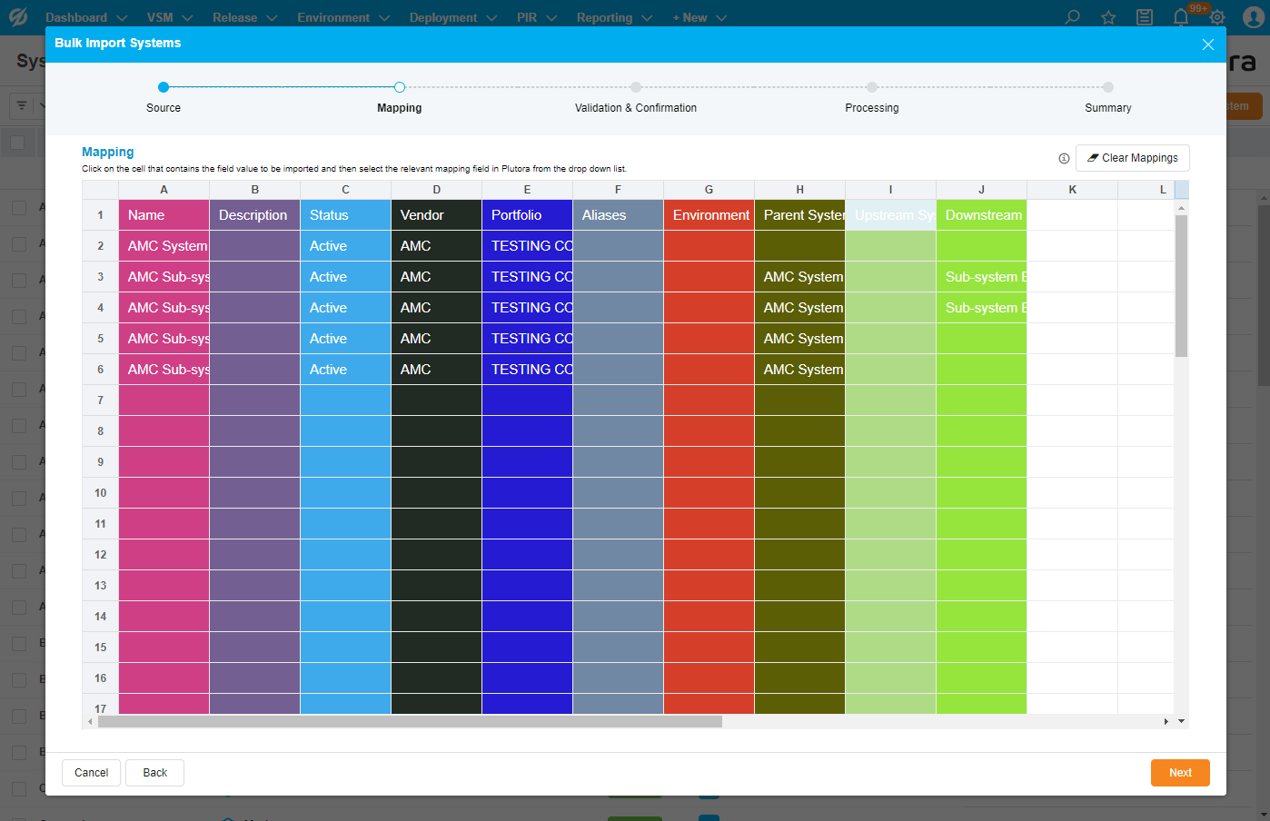Open the settings gear icon
This screenshot has width=1270, height=821.
pyautogui.click(x=1217, y=17)
